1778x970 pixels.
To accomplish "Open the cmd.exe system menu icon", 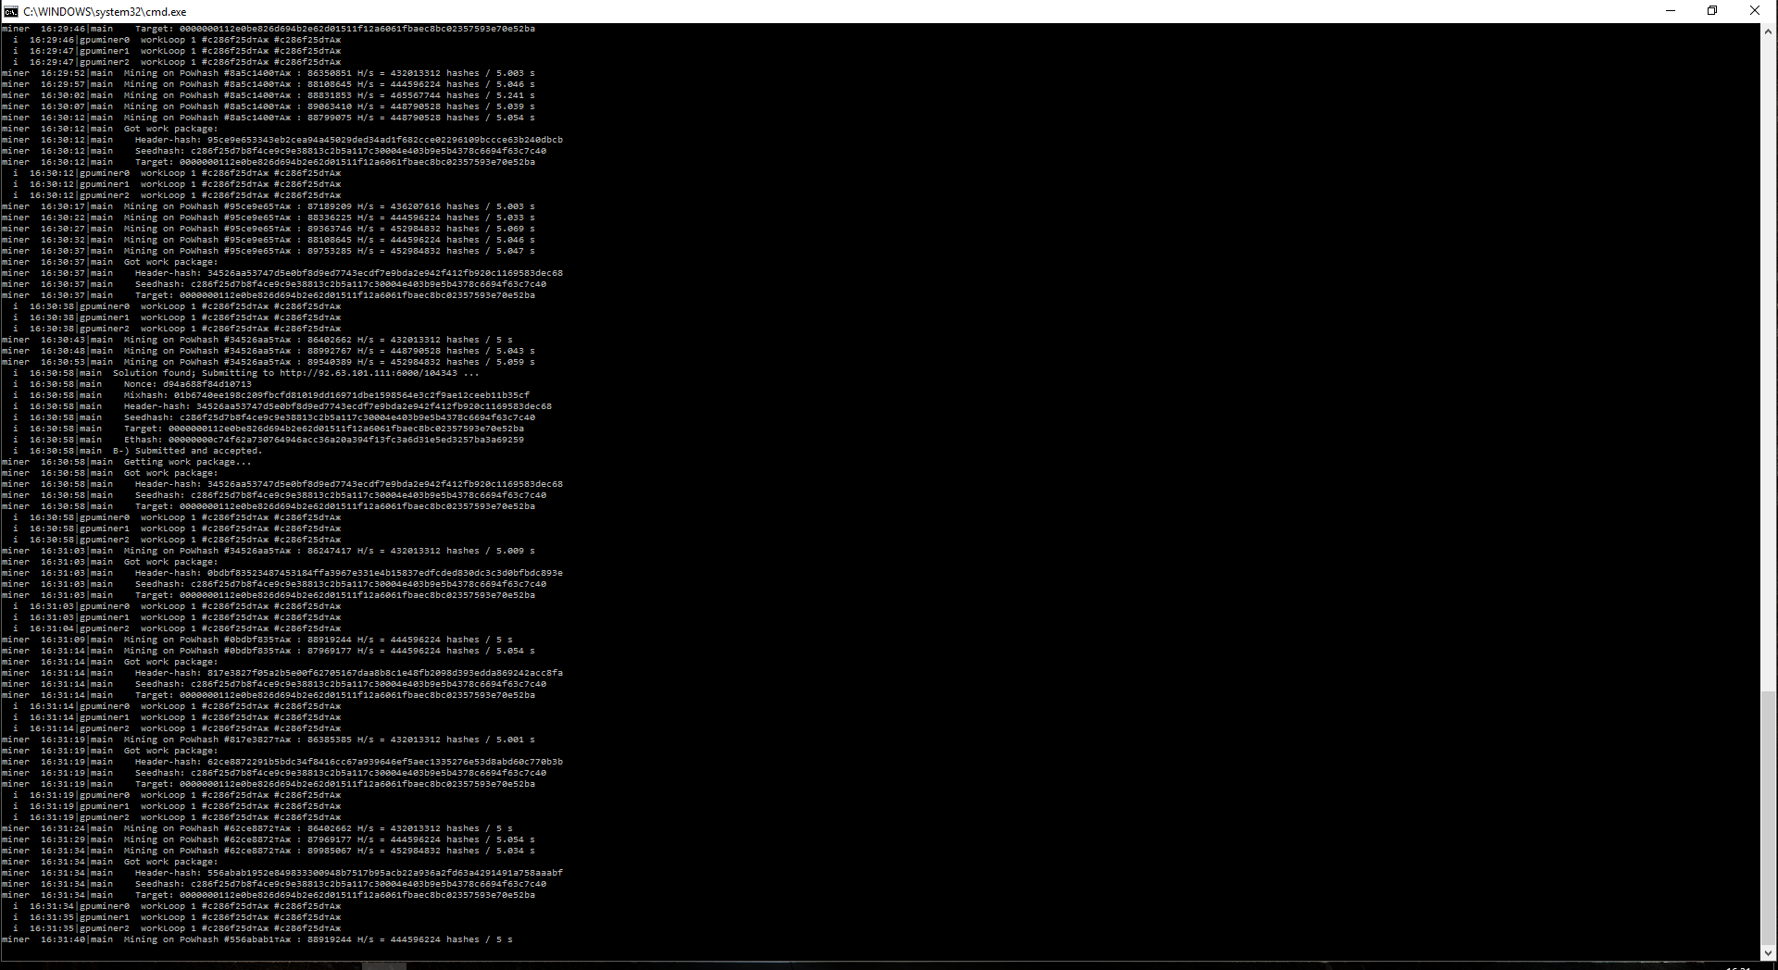I will click(x=10, y=11).
